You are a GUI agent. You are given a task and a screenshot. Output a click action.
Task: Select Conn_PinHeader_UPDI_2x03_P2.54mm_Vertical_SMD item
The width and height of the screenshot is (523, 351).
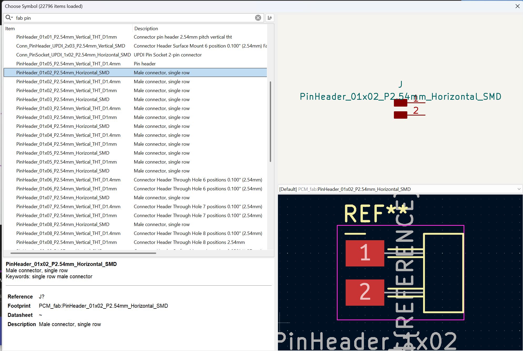(x=70, y=46)
